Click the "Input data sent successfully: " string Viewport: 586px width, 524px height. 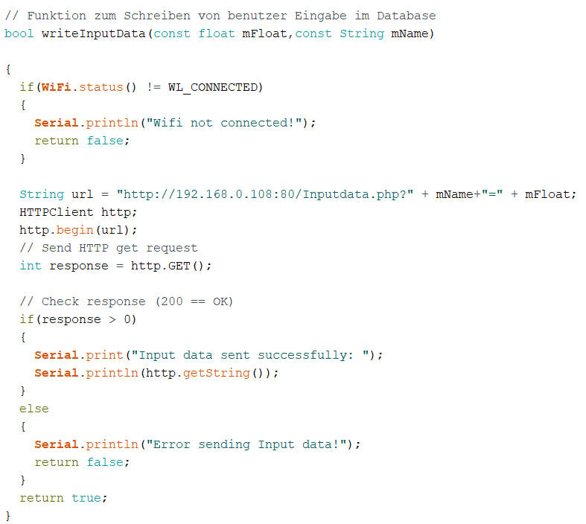pyautogui.click(x=255, y=355)
